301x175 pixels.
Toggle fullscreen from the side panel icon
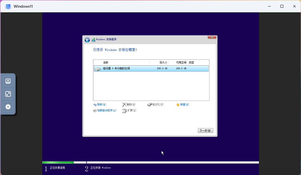click(x=8, y=94)
